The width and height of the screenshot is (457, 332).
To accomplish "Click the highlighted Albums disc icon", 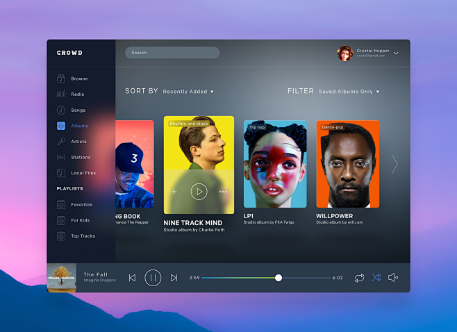I will (x=61, y=126).
